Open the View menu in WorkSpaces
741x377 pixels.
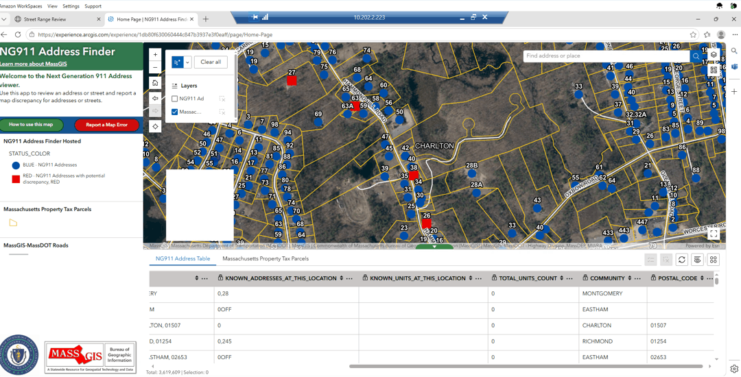tap(52, 6)
